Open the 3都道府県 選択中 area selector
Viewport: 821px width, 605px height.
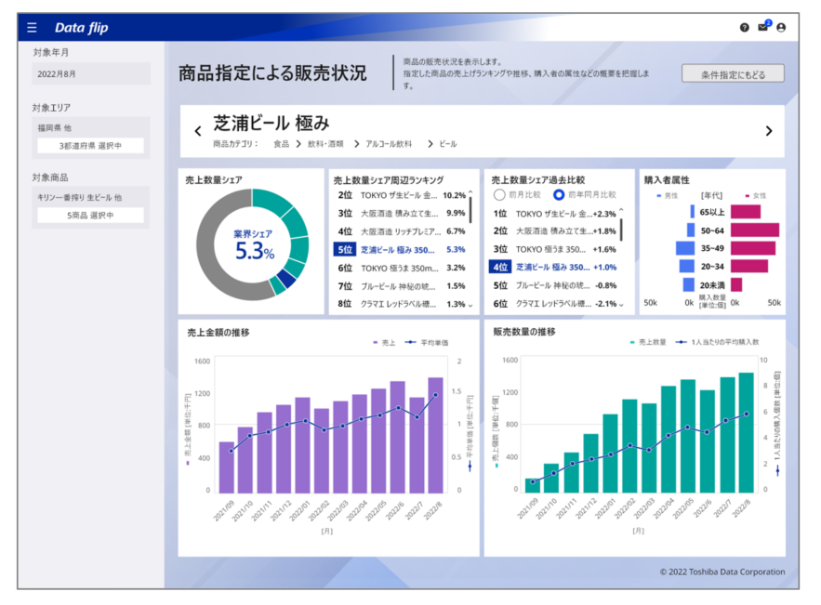pos(90,146)
